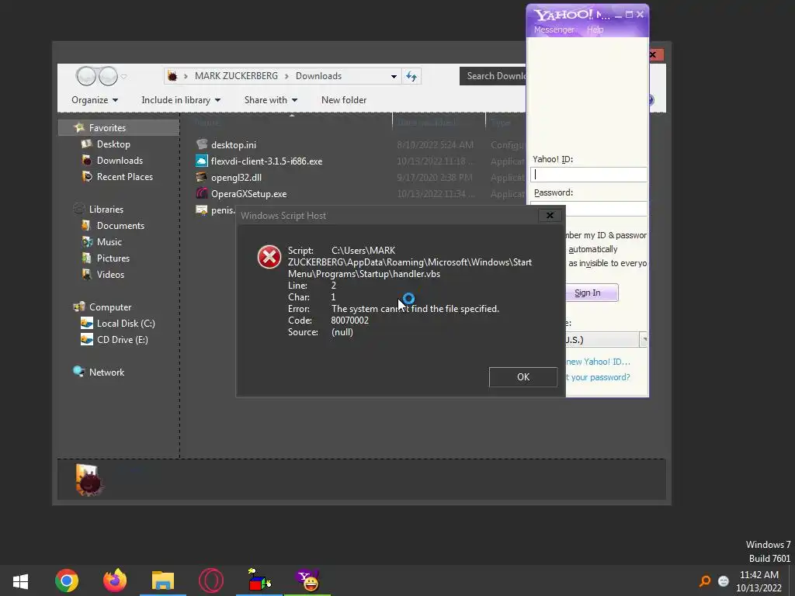Open the Help menu in Yahoo! Messenger
This screenshot has height=596, width=795.
click(x=595, y=30)
